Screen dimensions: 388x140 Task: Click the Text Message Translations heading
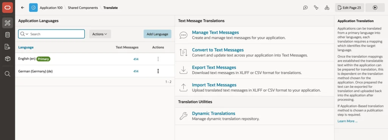coord(201,21)
